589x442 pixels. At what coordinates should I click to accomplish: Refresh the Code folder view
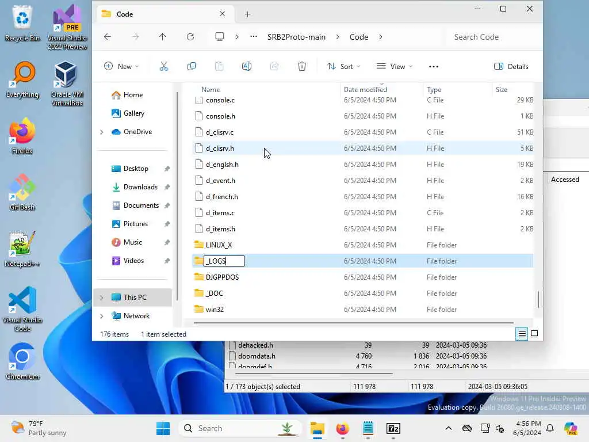click(x=190, y=37)
